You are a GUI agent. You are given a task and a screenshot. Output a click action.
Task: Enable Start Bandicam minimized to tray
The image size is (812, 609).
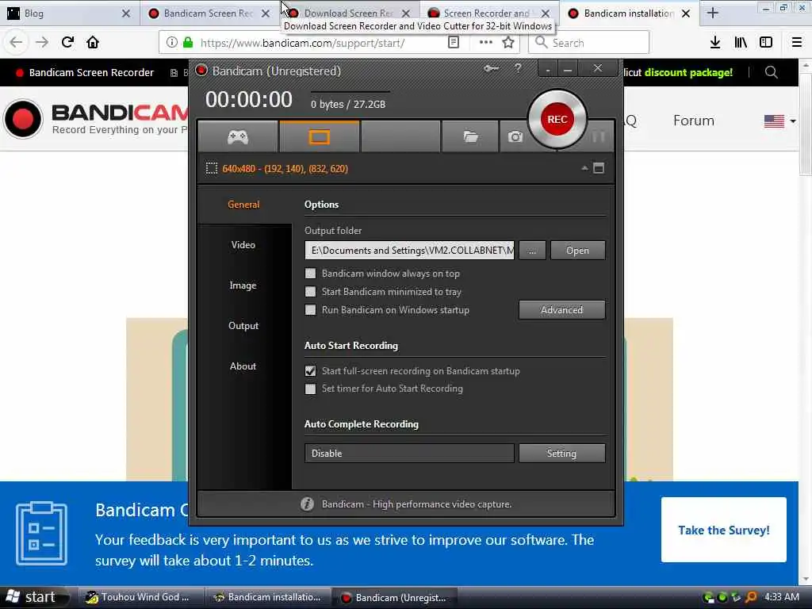click(x=310, y=292)
